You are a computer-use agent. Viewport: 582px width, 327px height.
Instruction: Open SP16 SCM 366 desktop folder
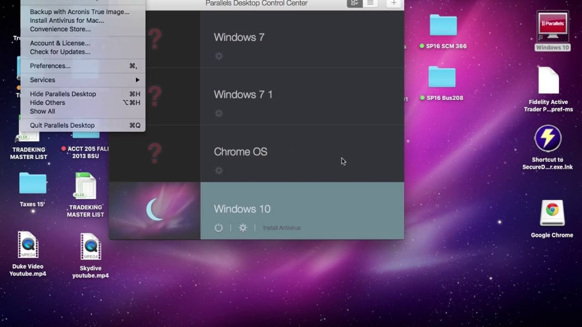click(443, 25)
